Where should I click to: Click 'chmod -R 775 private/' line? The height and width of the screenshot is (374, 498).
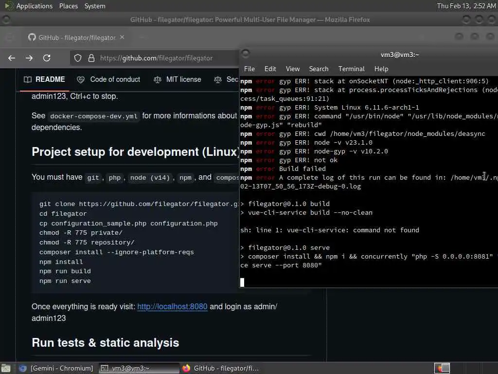pos(81,233)
